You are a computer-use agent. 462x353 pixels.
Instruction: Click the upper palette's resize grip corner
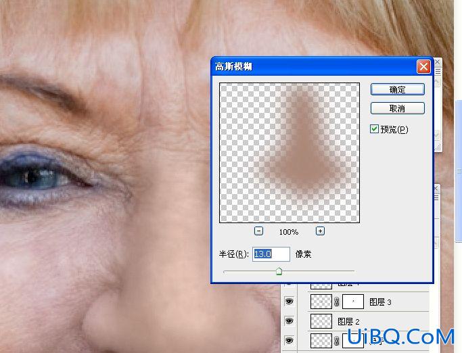(x=438, y=148)
